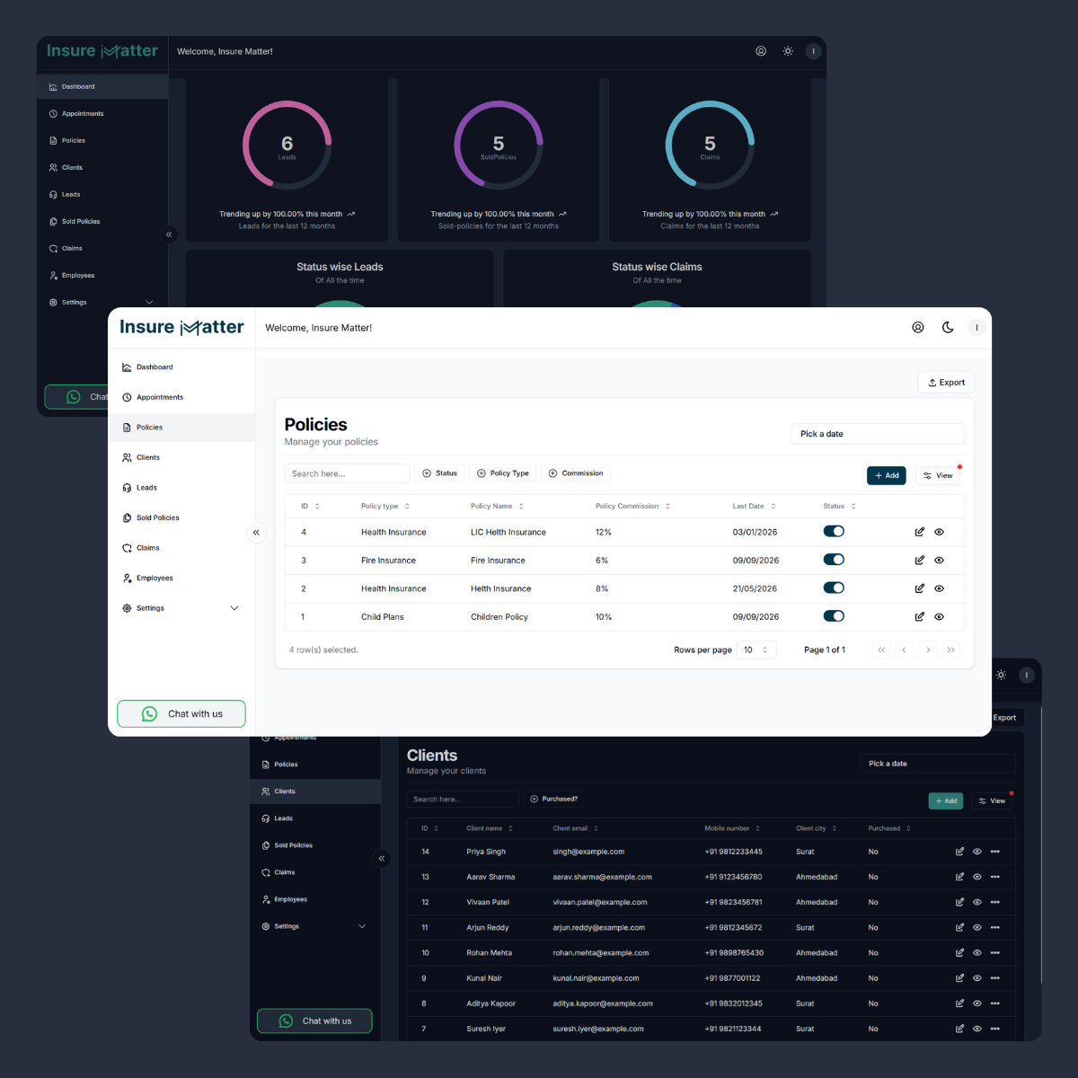Image resolution: width=1078 pixels, height=1078 pixels.
Task: Click edit icon for LIC Helth Insurance row
Action: 919,532
